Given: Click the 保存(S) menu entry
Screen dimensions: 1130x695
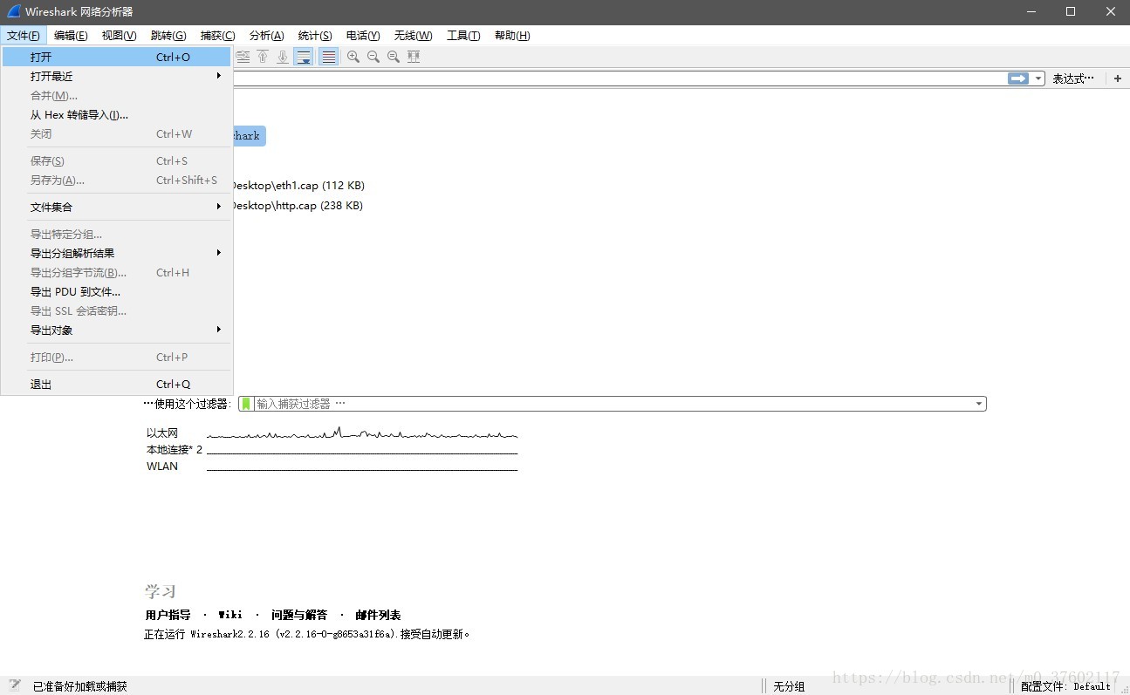Looking at the screenshot, I should point(117,160).
